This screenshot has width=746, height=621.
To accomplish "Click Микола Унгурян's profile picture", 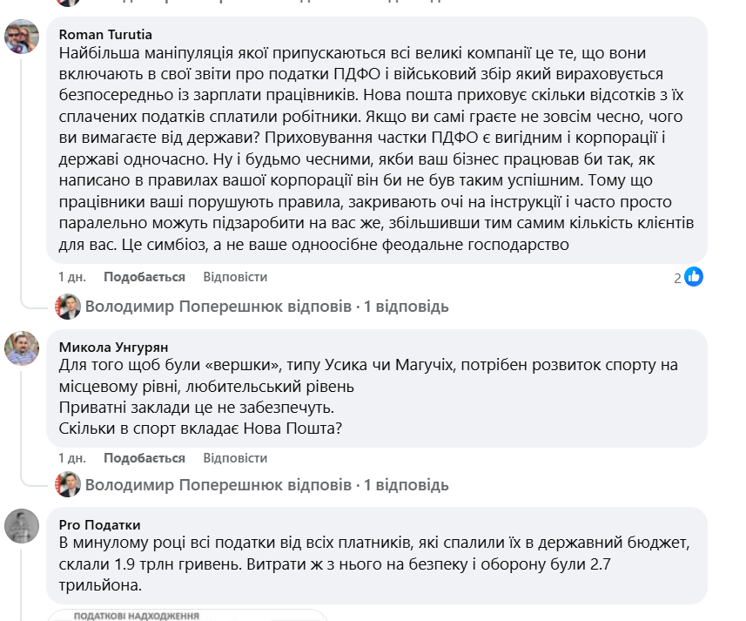I will (22, 349).
